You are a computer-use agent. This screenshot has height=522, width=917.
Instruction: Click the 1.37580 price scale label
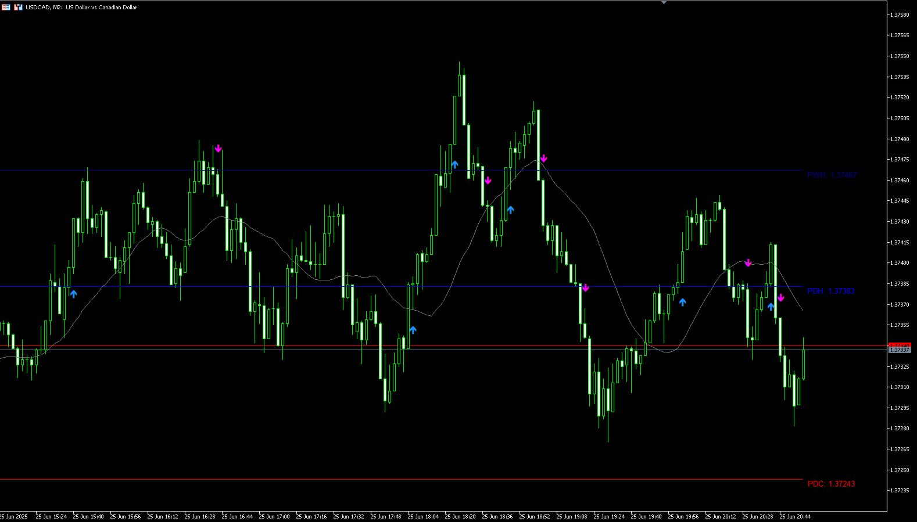(x=900, y=15)
